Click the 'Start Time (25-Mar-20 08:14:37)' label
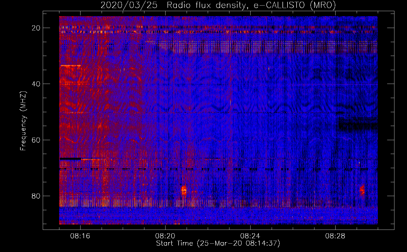 click(x=218, y=243)
